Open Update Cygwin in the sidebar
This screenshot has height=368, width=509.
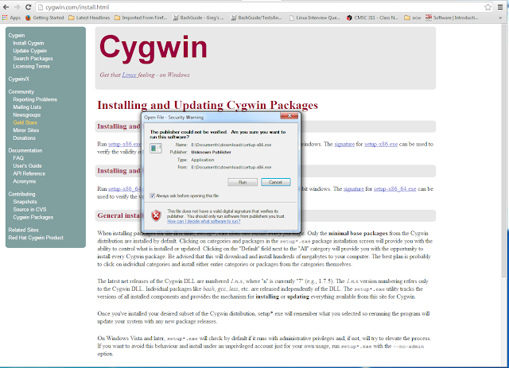point(30,51)
